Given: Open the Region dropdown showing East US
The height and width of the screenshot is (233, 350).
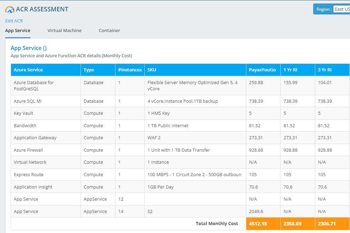Looking at the screenshot, I should tap(341, 9).
